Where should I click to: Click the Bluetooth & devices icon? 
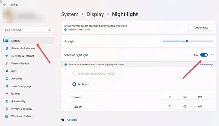click(7, 48)
